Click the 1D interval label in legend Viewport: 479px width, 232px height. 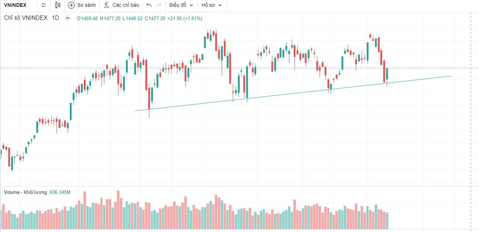click(x=55, y=18)
